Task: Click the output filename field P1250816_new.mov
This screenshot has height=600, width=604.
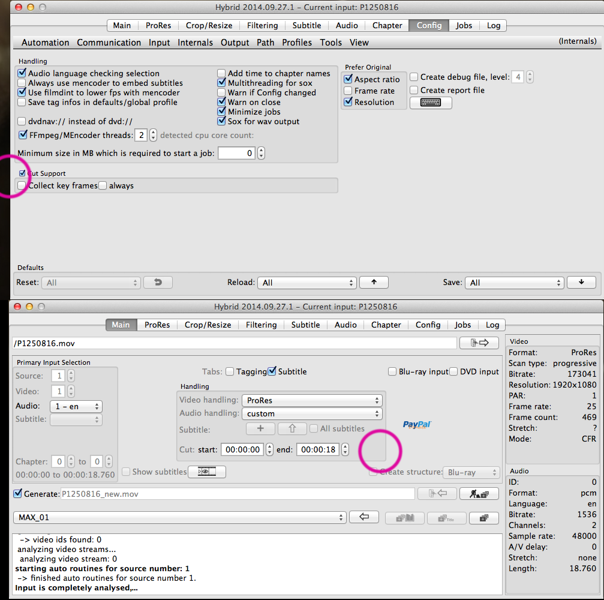Action: 238,494
